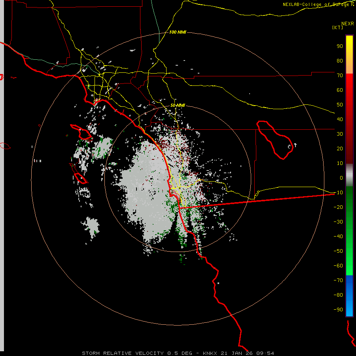
Task: Click the -70 value on the velocity scale
Action: tap(338, 280)
